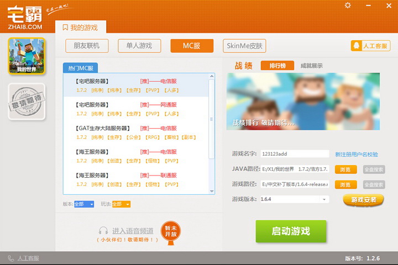
Task: Click 人工客服 link in status bar
Action: coord(28,258)
